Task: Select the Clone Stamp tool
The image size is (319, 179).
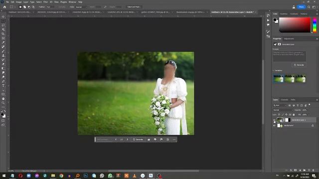Action: pos(3,55)
